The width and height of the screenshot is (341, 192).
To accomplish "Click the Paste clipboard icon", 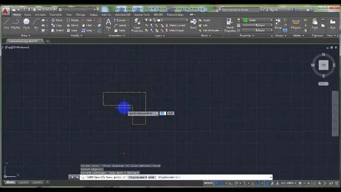I will tap(315, 23).
